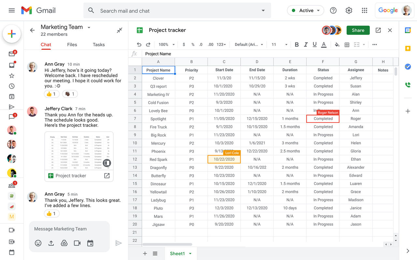Open the Sheet1 tab options arrow

191,253
